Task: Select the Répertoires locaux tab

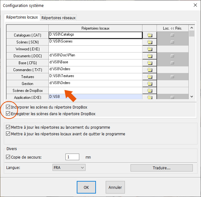Action: tap(22, 17)
